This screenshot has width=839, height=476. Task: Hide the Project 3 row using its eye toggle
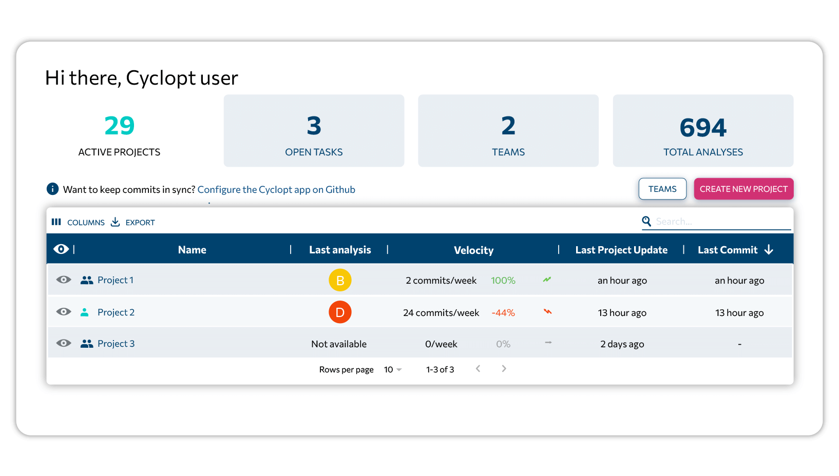(63, 343)
